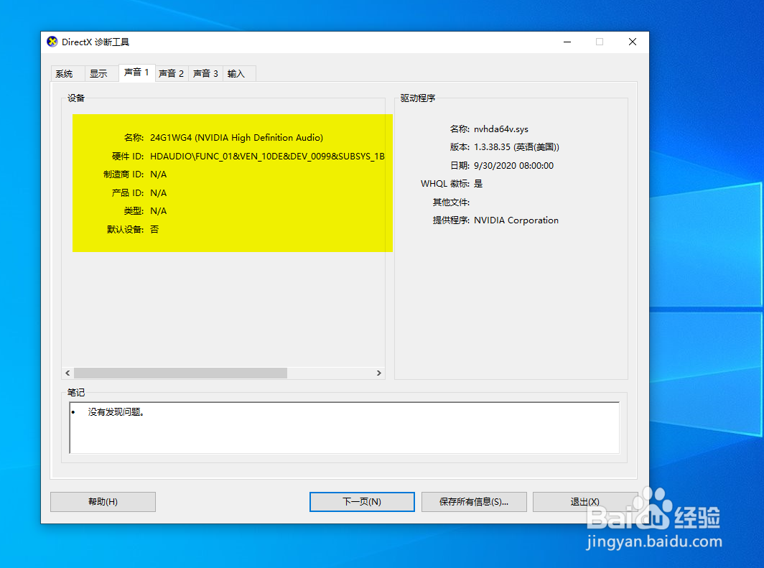Select the 声音 1 tab
This screenshot has width=764, height=568.
coord(137,73)
